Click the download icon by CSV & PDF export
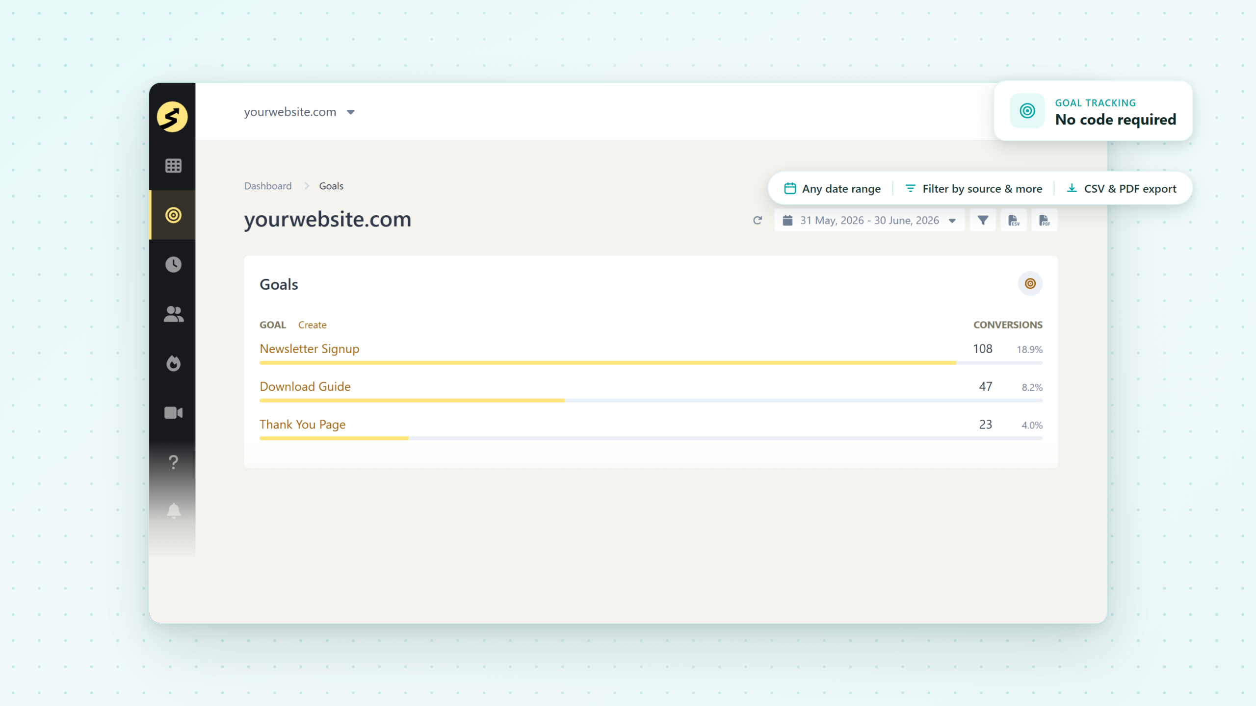The height and width of the screenshot is (706, 1256). click(1072, 188)
